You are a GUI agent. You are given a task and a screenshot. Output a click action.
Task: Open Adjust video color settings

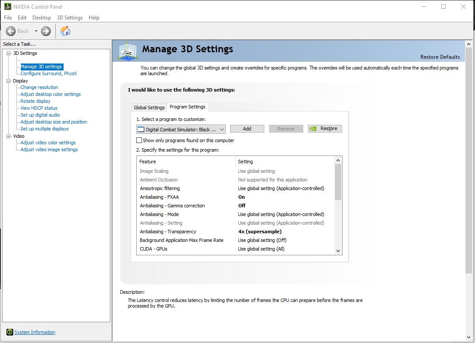(x=48, y=143)
